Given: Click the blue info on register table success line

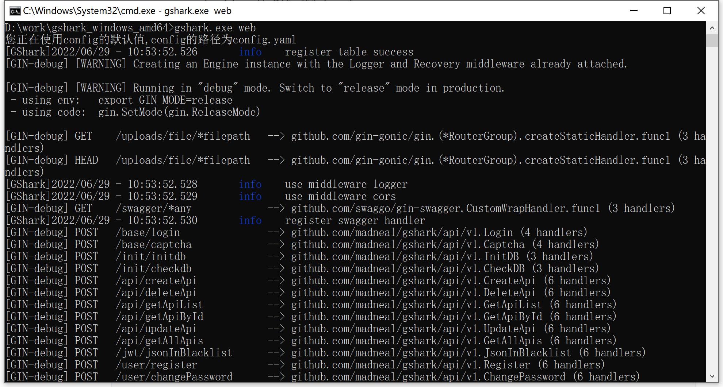Looking at the screenshot, I should point(250,52).
